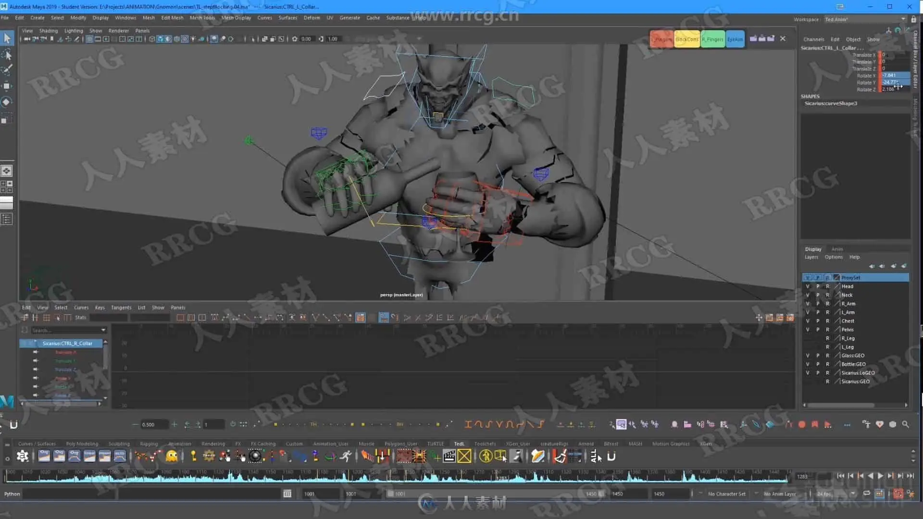
Task: Click the green R_Fingers selection button
Action: [712, 39]
